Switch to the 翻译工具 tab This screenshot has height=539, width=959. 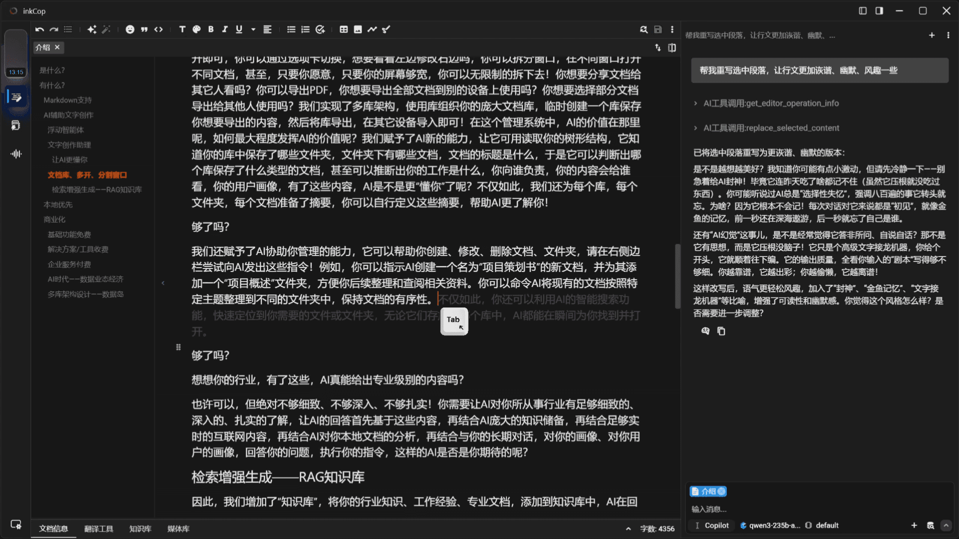point(99,529)
